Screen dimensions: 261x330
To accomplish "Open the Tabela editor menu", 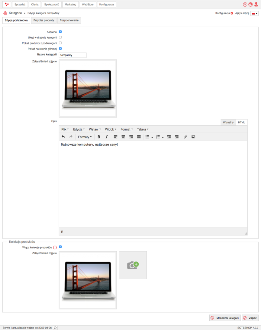I will pyautogui.click(x=143, y=129).
